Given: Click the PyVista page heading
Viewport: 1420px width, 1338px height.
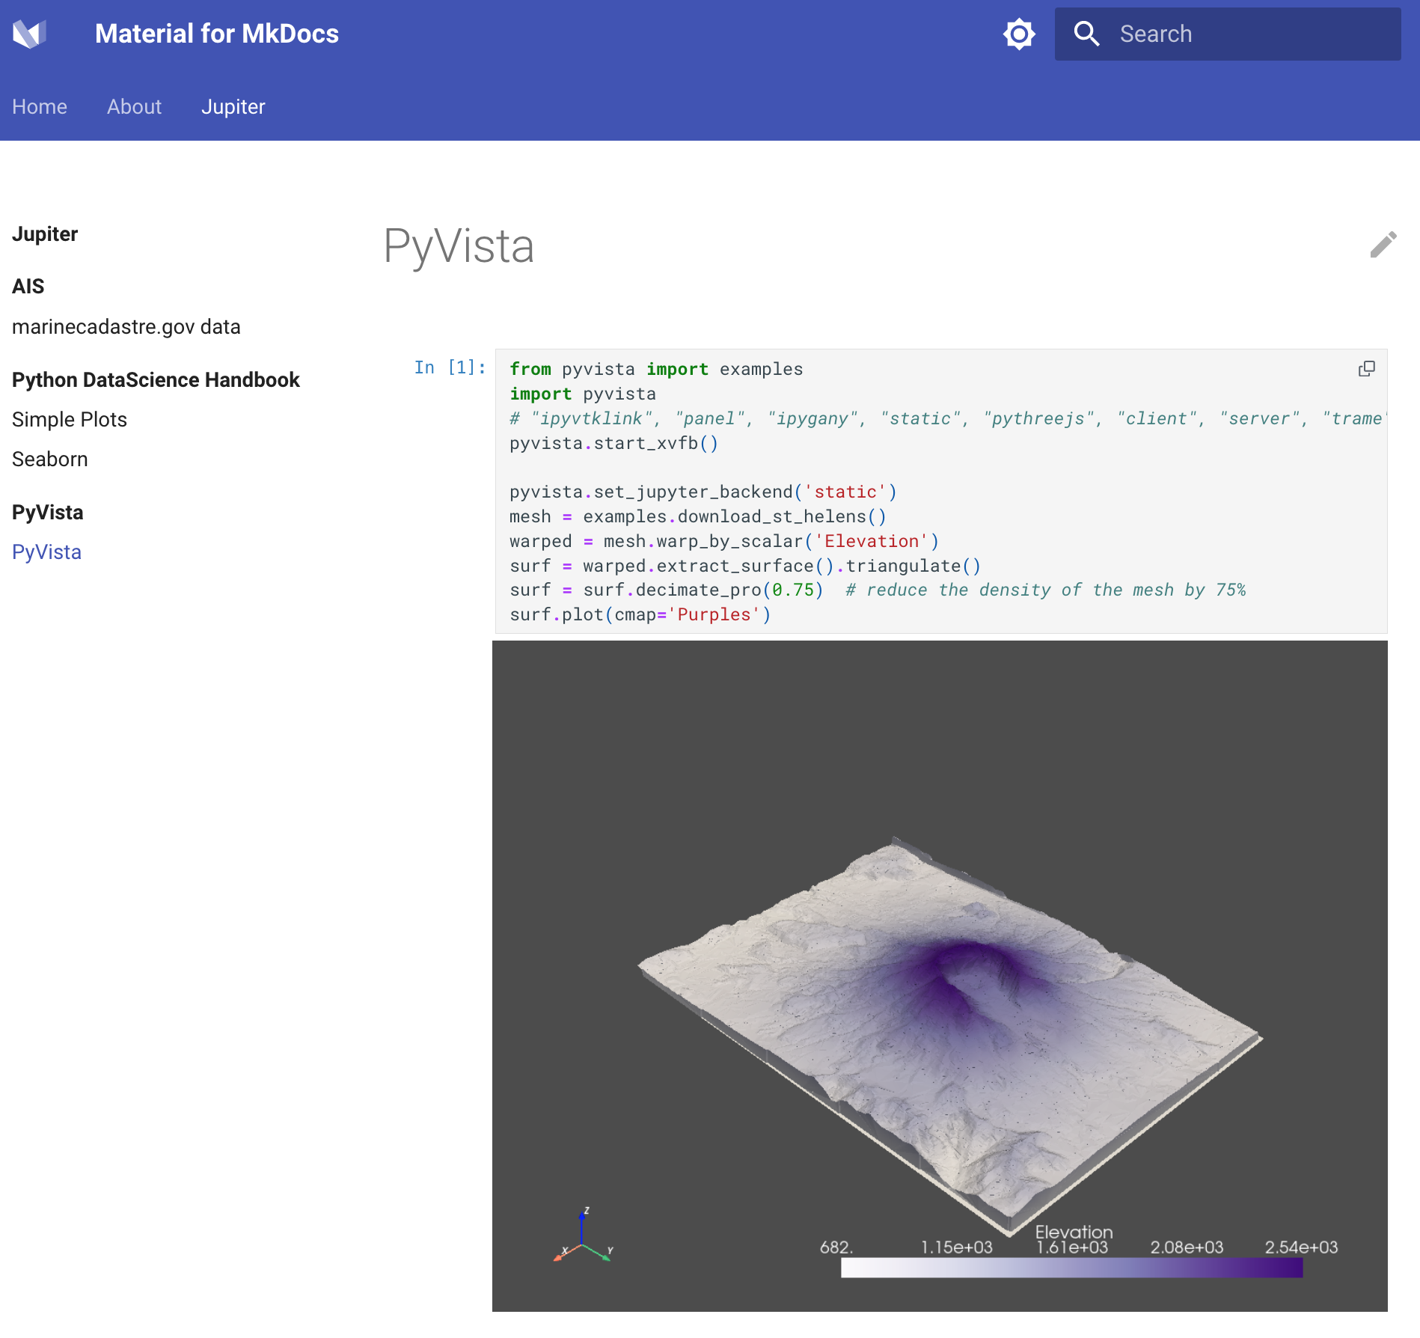Looking at the screenshot, I should (x=459, y=246).
